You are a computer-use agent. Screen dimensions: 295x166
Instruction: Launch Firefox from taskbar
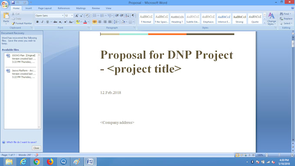[x=50, y=162]
